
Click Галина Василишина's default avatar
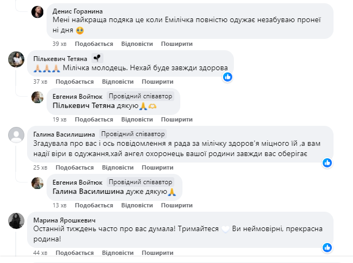(x=16, y=135)
